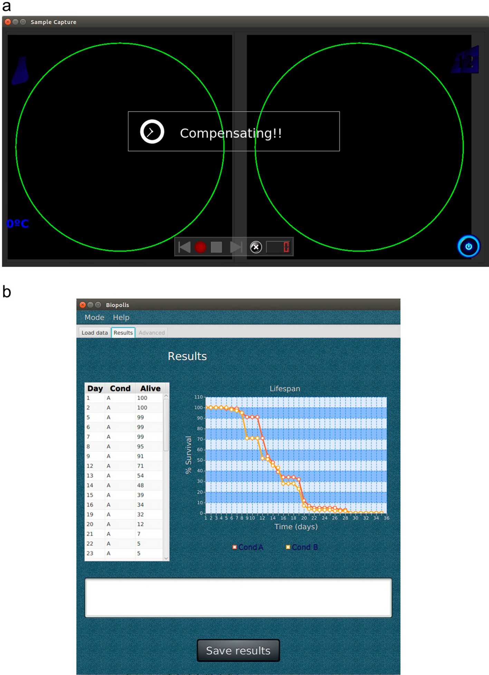Click the Cond A legend entry

pyautogui.click(x=248, y=547)
